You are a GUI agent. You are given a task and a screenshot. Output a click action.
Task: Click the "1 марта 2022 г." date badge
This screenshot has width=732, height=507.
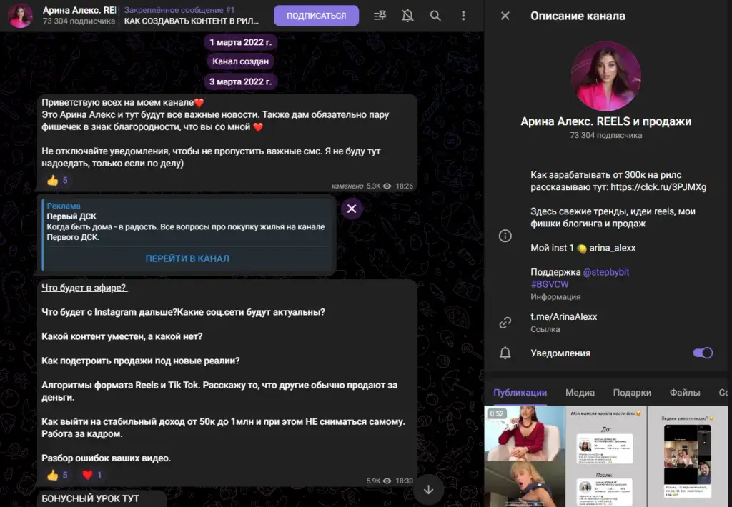[240, 42]
